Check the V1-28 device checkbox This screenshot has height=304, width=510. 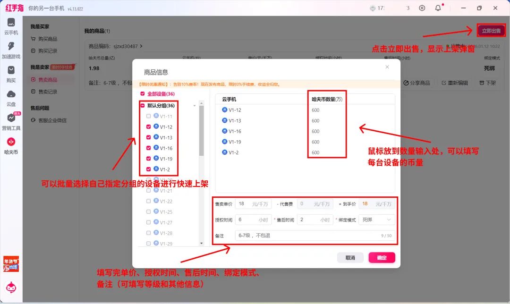(x=148, y=233)
